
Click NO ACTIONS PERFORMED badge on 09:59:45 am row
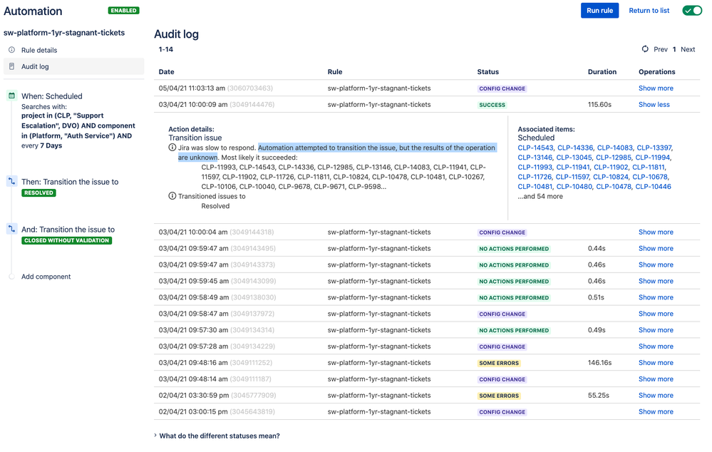pyautogui.click(x=514, y=282)
